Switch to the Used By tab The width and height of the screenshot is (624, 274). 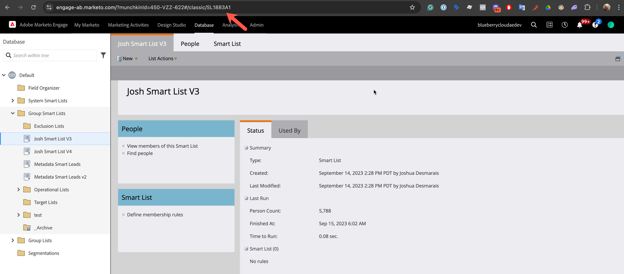point(289,130)
